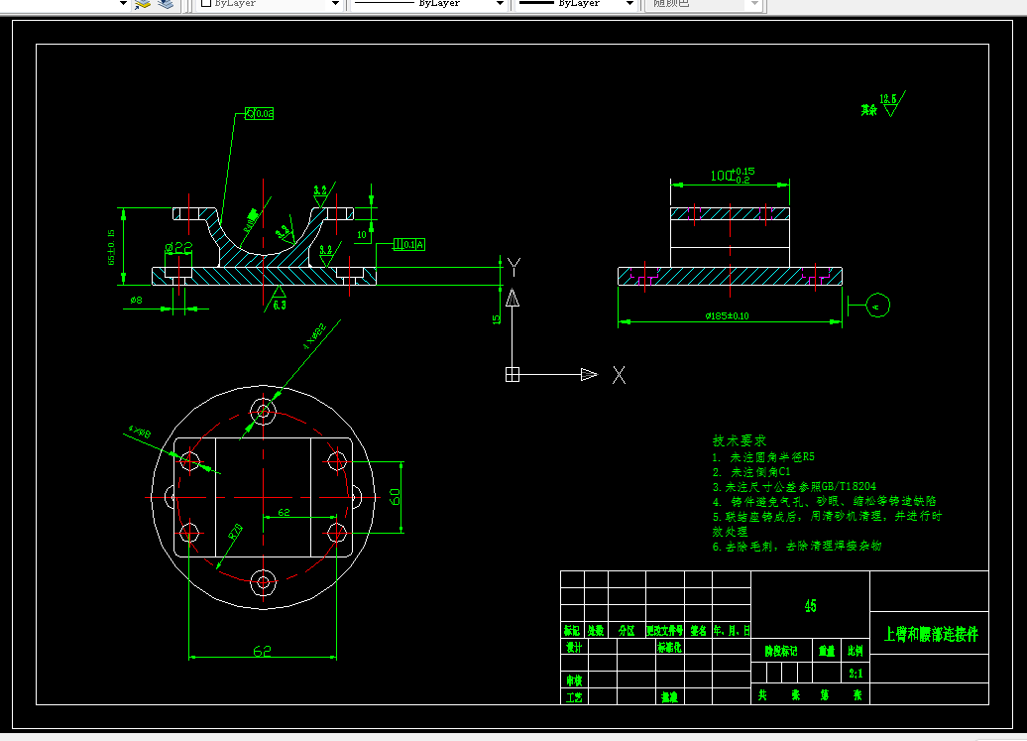
Task: Click the 审核 title block cell
Action: pos(574,680)
